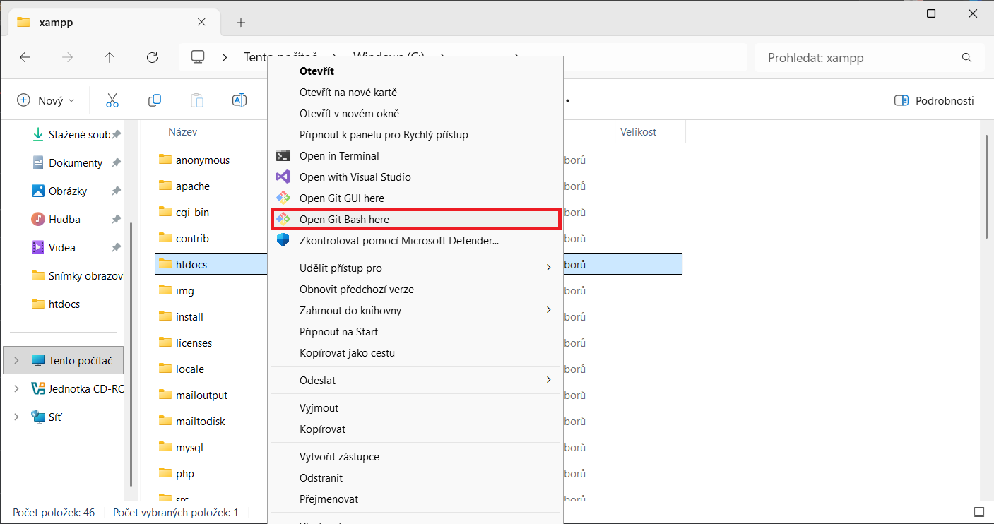Select Otevřít na nové kartě
The image size is (994, 524).
coord(415,93)
